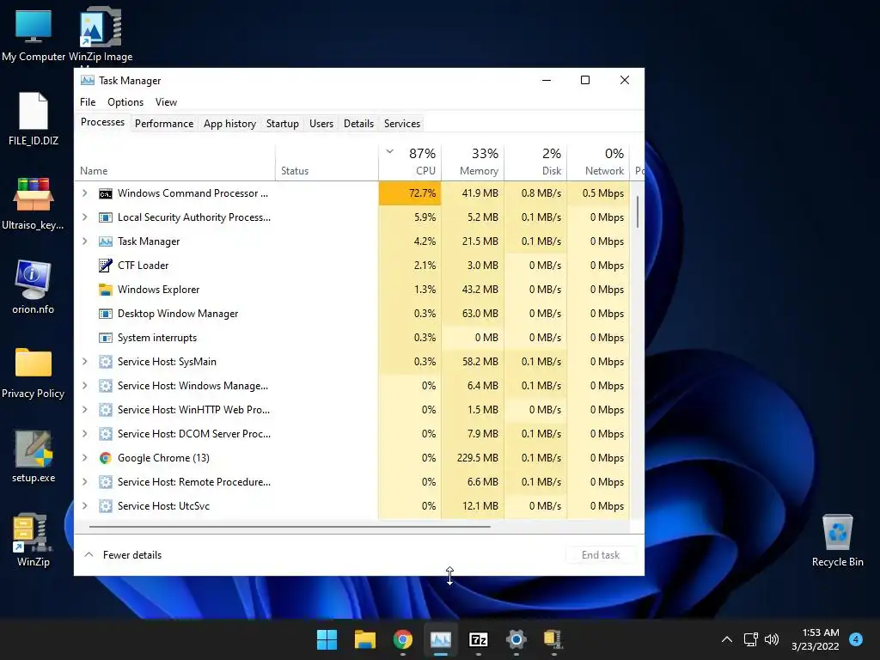
Task: Click the Windows Command Processor process icon
Action: 106,193
